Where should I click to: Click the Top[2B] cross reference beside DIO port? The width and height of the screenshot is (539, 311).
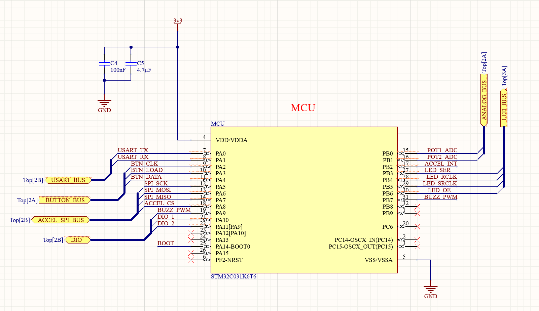click(53, 240)
